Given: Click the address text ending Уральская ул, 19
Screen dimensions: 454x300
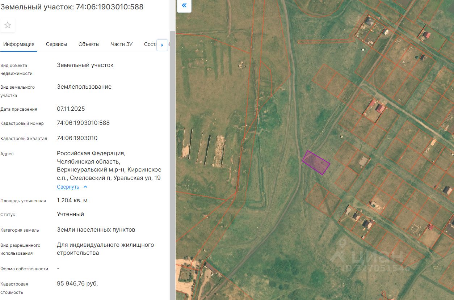Looking at the screenshot, I should click(109, 165).
